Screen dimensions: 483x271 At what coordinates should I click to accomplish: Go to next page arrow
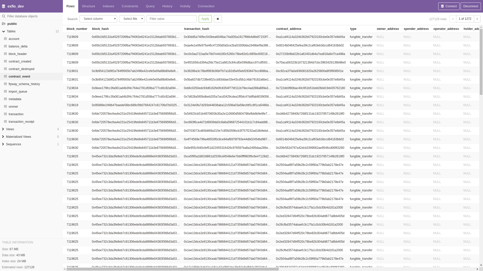point(477,19)
